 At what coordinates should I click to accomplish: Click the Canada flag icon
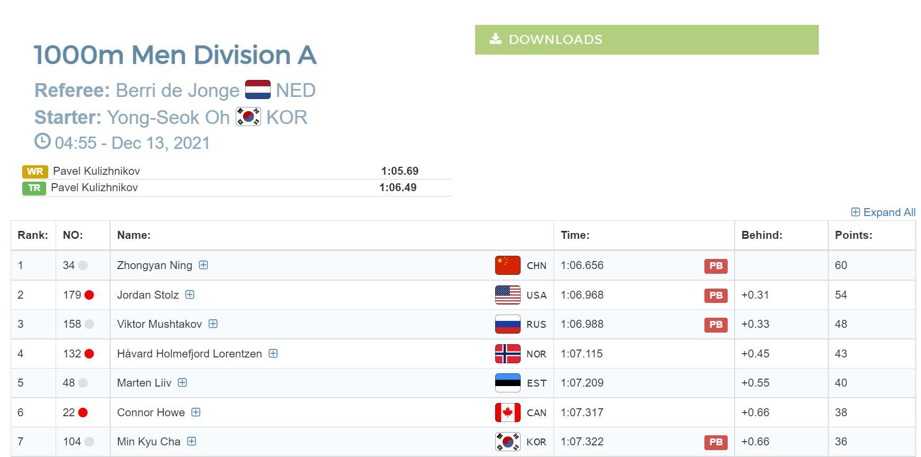click(507, 413)
